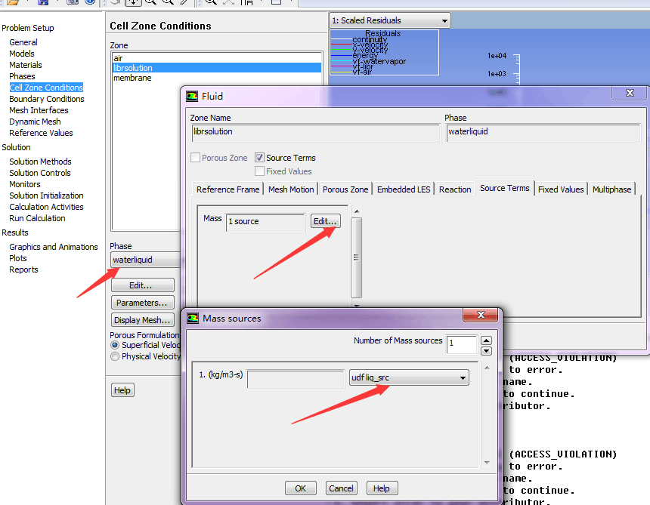Toggle the Source Terms checkbox
This screenshot has height=505, width=650.
click(259, 158)
